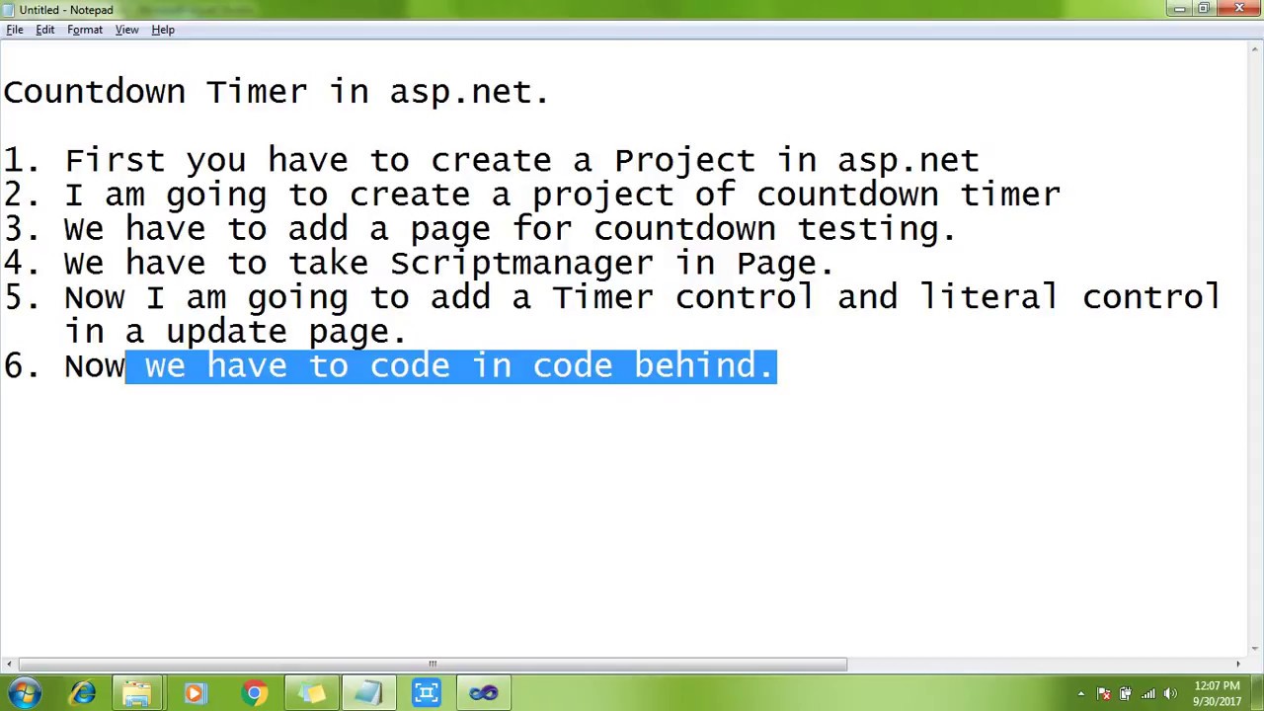Open Action Center flag icon
The width and height of the screenshot is (1264, 711).
point(1104,694)
